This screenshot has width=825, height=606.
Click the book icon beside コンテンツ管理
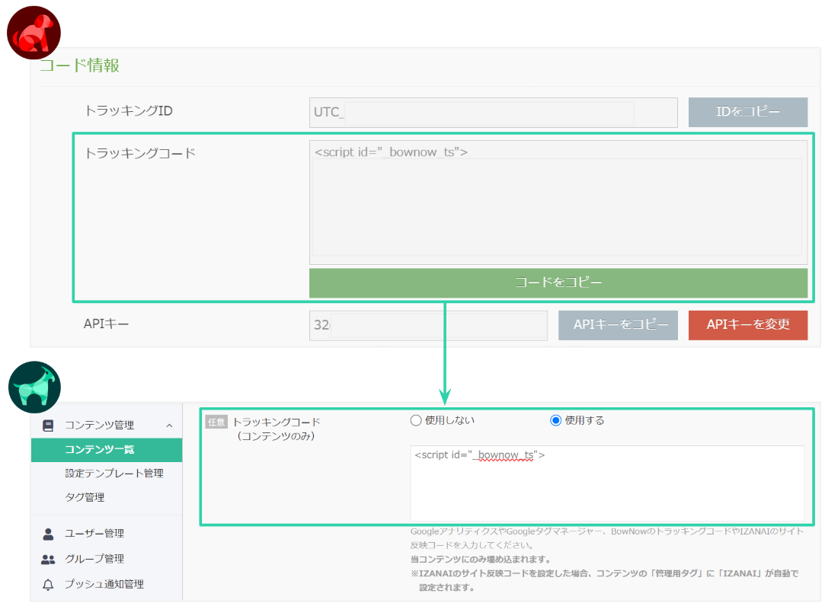point(48,425)
